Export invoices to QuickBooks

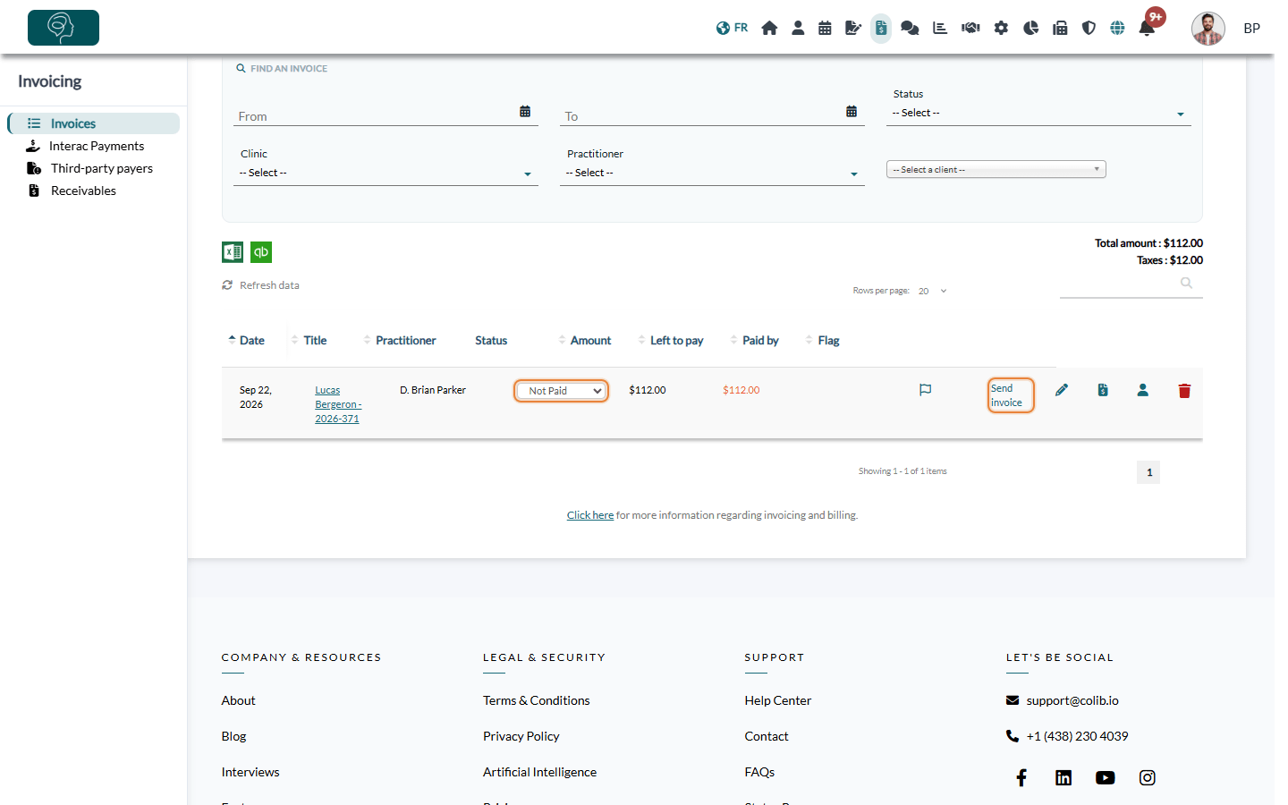(x=261, y=252)
